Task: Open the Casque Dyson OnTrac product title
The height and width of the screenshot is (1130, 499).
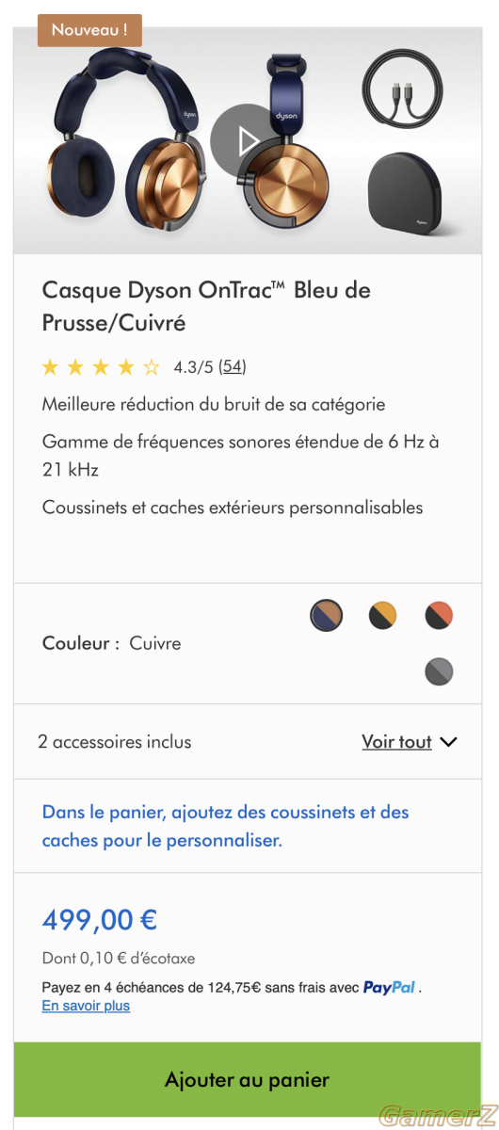Action: 206,306
